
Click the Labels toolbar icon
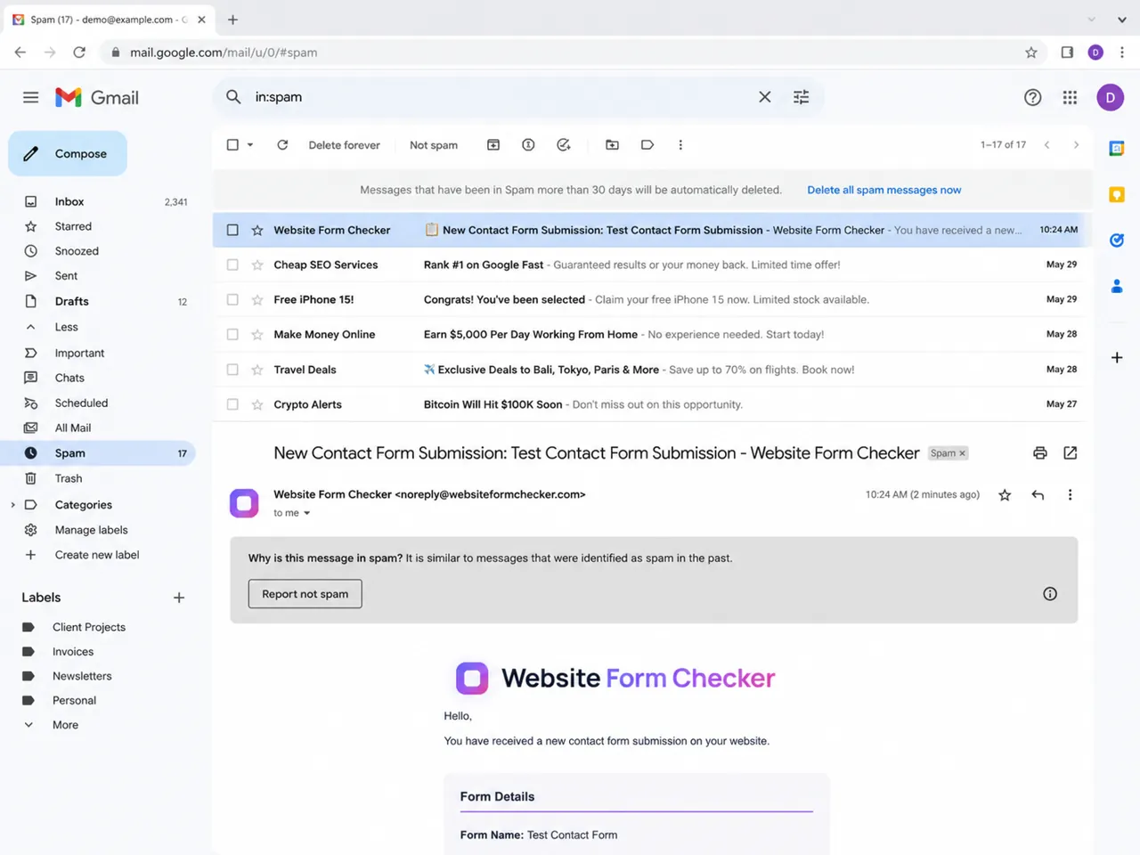click(x=647, y=144)
